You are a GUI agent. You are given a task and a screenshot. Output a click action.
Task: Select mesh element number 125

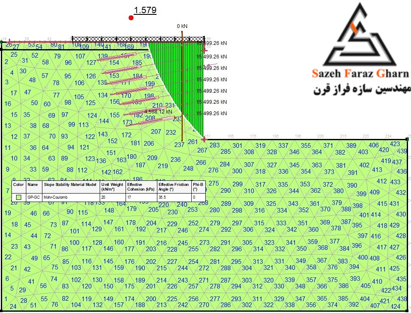90,103
